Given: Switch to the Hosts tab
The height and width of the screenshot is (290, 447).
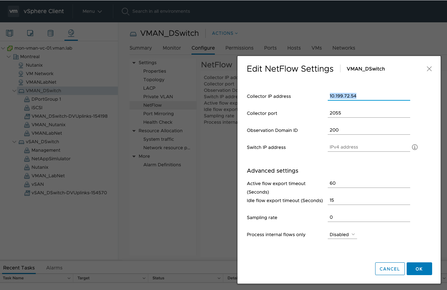Looking at the screenshot, I should click(x=294, y=48).
